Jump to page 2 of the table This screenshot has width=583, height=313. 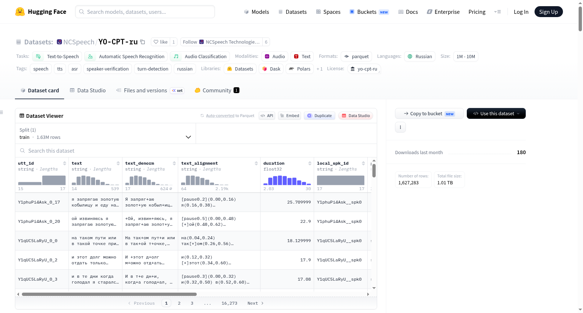[179, 303]
